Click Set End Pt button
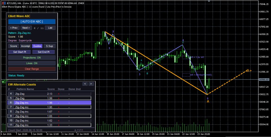 click(x=43, y=52)
